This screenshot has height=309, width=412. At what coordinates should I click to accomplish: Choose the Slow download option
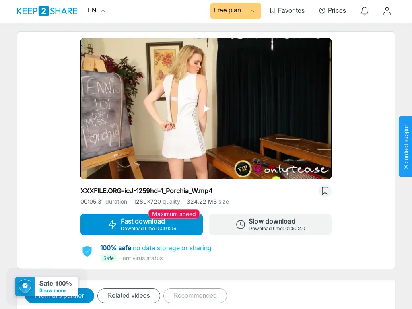[270, 225]
